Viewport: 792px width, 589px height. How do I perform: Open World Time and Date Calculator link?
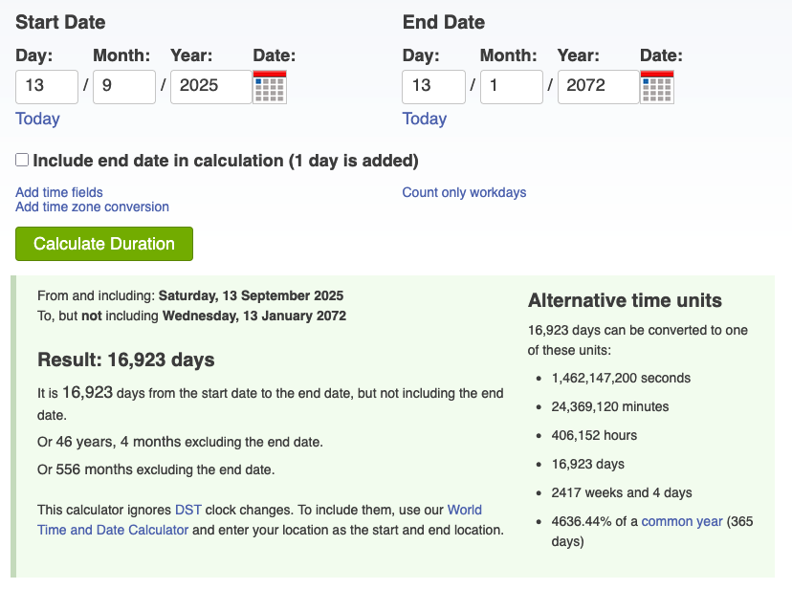click(x=113, y=529)
